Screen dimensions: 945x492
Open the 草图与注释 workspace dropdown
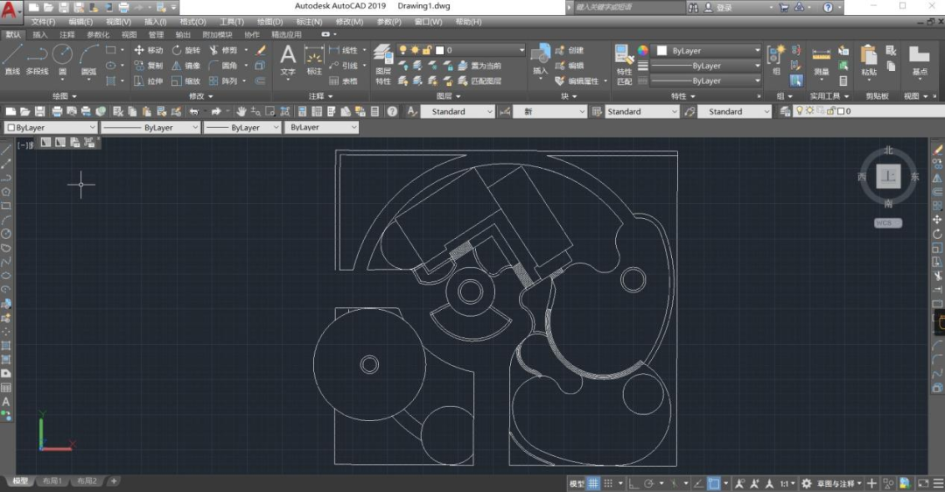[838, 483]
